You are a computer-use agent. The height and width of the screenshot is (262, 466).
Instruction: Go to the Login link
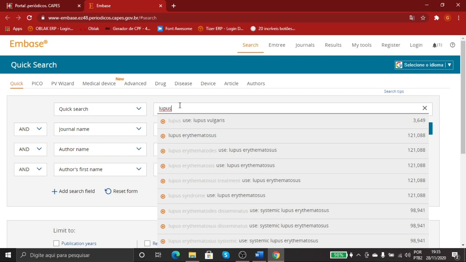tap(416, 45)
